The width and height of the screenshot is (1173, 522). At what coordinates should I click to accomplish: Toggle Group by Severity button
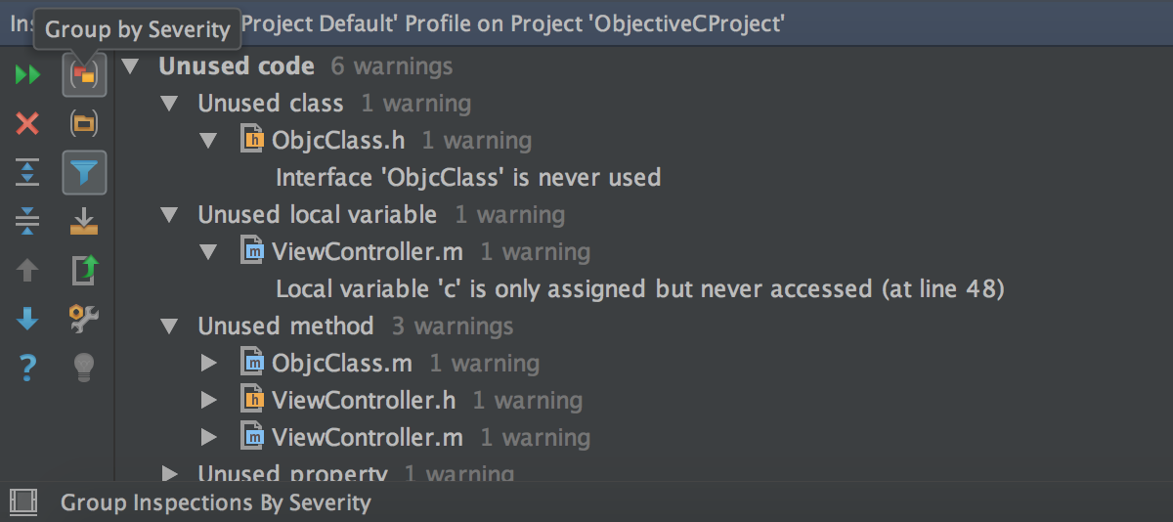[84, 74]
